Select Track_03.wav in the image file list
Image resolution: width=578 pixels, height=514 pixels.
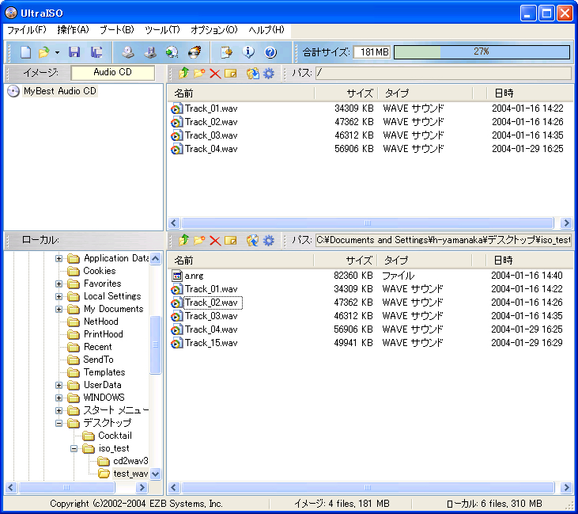coord(211,135)
